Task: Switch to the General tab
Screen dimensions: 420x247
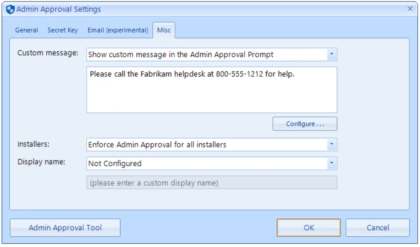Action: point(26,30)
